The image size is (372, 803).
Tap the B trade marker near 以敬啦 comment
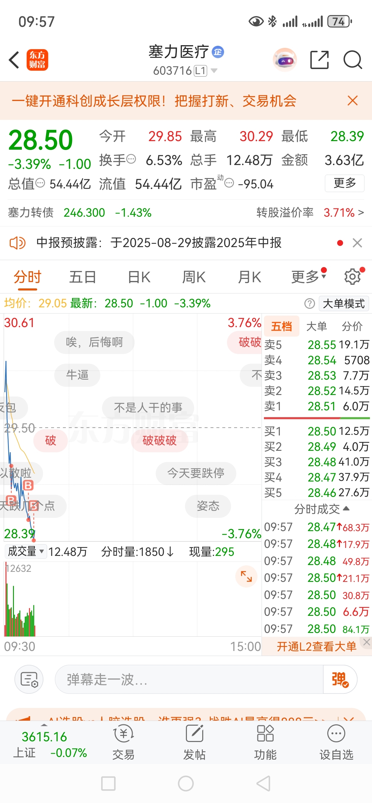(x=28, y=485)
